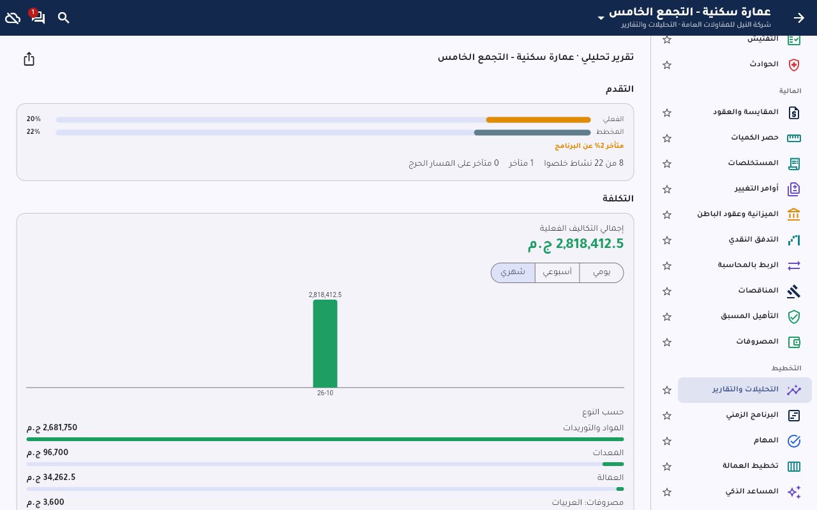Click the الحوادث shield icon
The width and height of the screenshot is (817, 510).
pyautogui.click(x=793, y=64)
